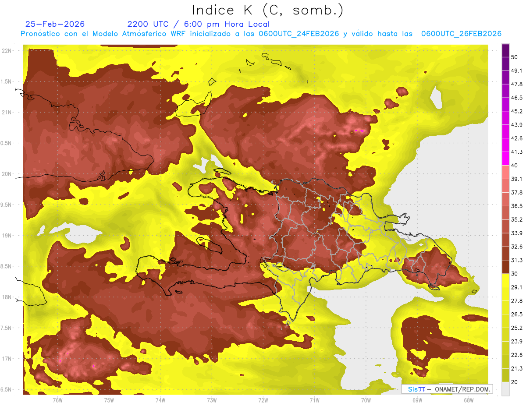526x406 pixels.
Task: Click the '29.1' colorbar value
Action: [517, 287]
